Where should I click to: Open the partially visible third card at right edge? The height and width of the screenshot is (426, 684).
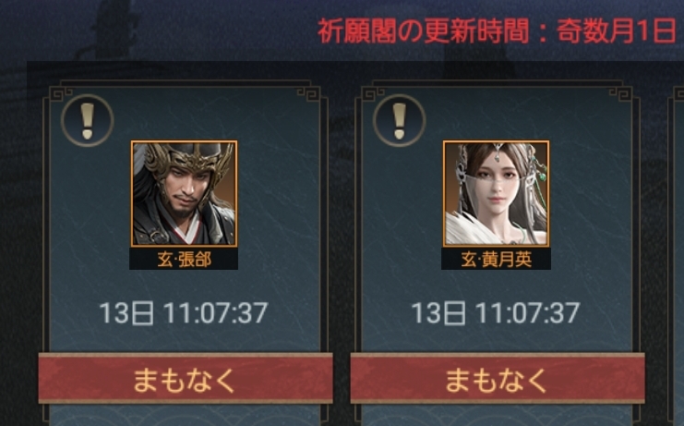point(677,255)
